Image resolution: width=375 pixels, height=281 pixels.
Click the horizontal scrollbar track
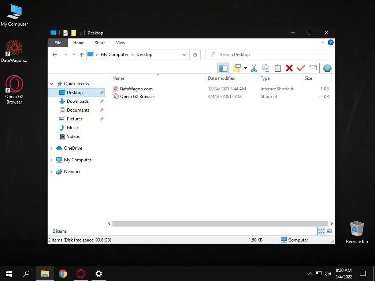click(220, 224)
